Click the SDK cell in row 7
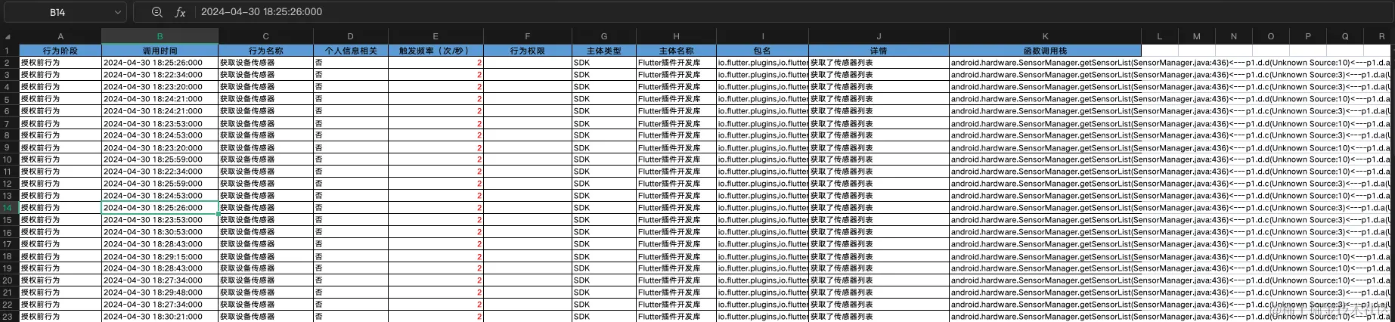 (x=603, y=123)
